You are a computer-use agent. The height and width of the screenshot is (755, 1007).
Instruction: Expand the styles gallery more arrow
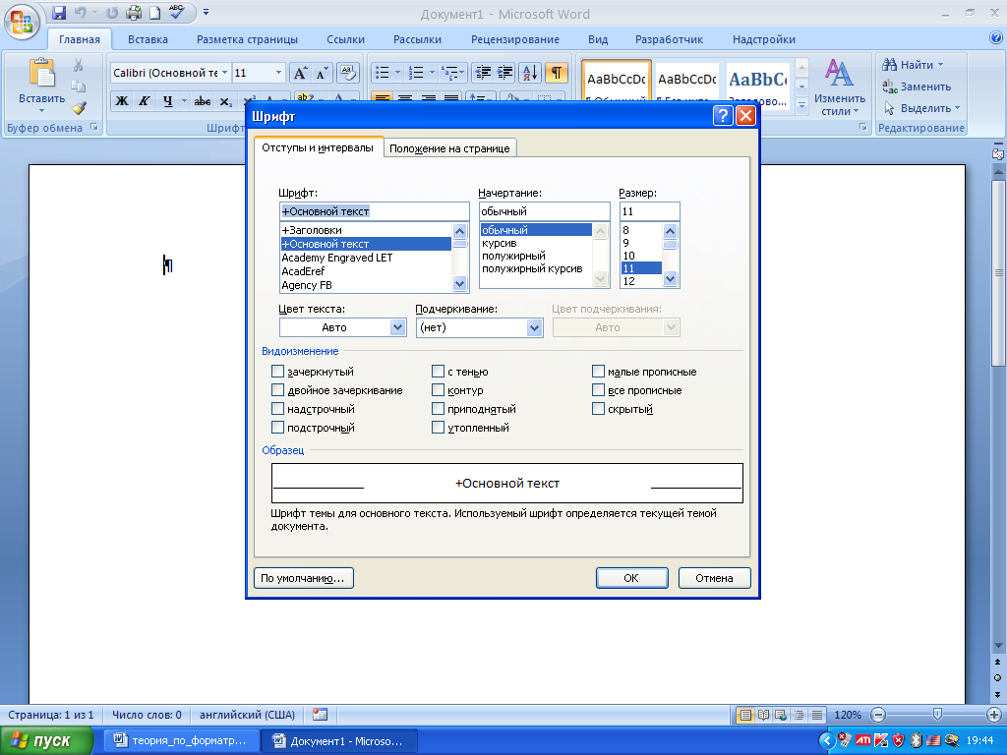coord(801,106)
